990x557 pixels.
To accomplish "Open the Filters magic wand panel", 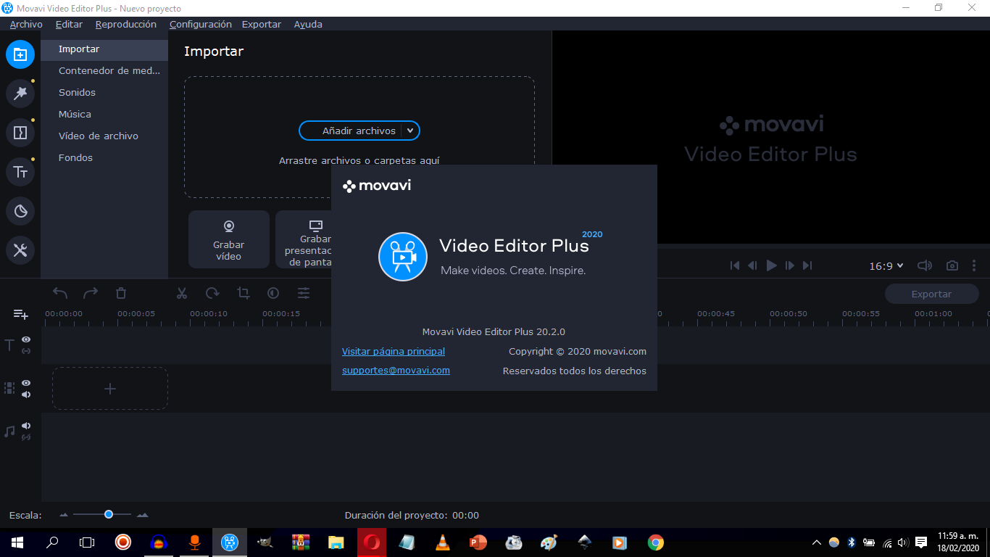I will click(20, 94).
